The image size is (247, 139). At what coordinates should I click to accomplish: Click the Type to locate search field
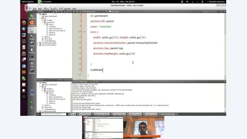[x=54, y=114]
